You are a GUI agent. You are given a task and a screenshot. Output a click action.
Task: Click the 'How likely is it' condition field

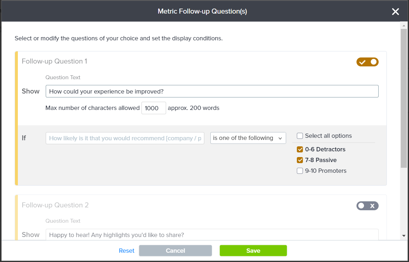(x=125, y=138)
